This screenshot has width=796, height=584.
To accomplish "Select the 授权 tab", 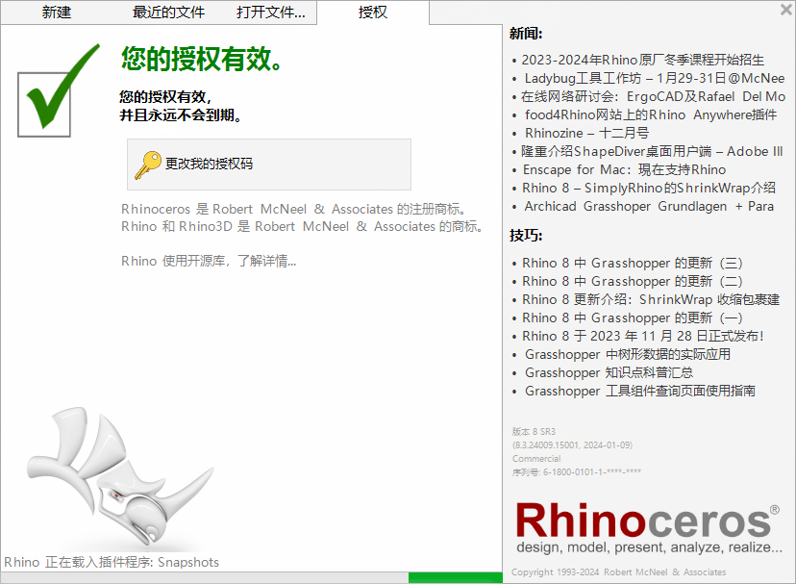I will (x=373, y=13).
